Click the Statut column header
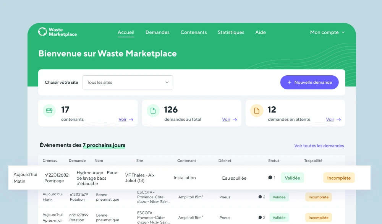 pyautogui.click(x=274, y=161)
